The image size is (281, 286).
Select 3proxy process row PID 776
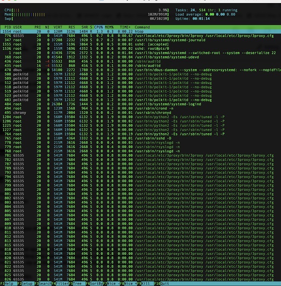click(x=140, y=36)
